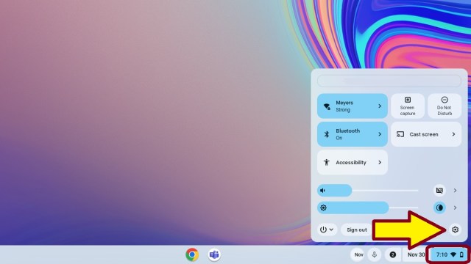Adjust the volume slider
The image size is (471, 264).
[368, 191]
